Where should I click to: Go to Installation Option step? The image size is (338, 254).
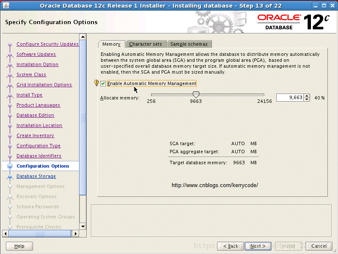pyautogui.click(x=38, y=64)
